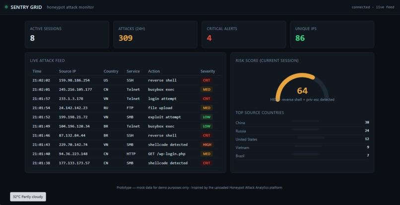Click the 32°C Partly cloudy weather widget
This screenshot has width=400, height=205.
pos(28,197)
